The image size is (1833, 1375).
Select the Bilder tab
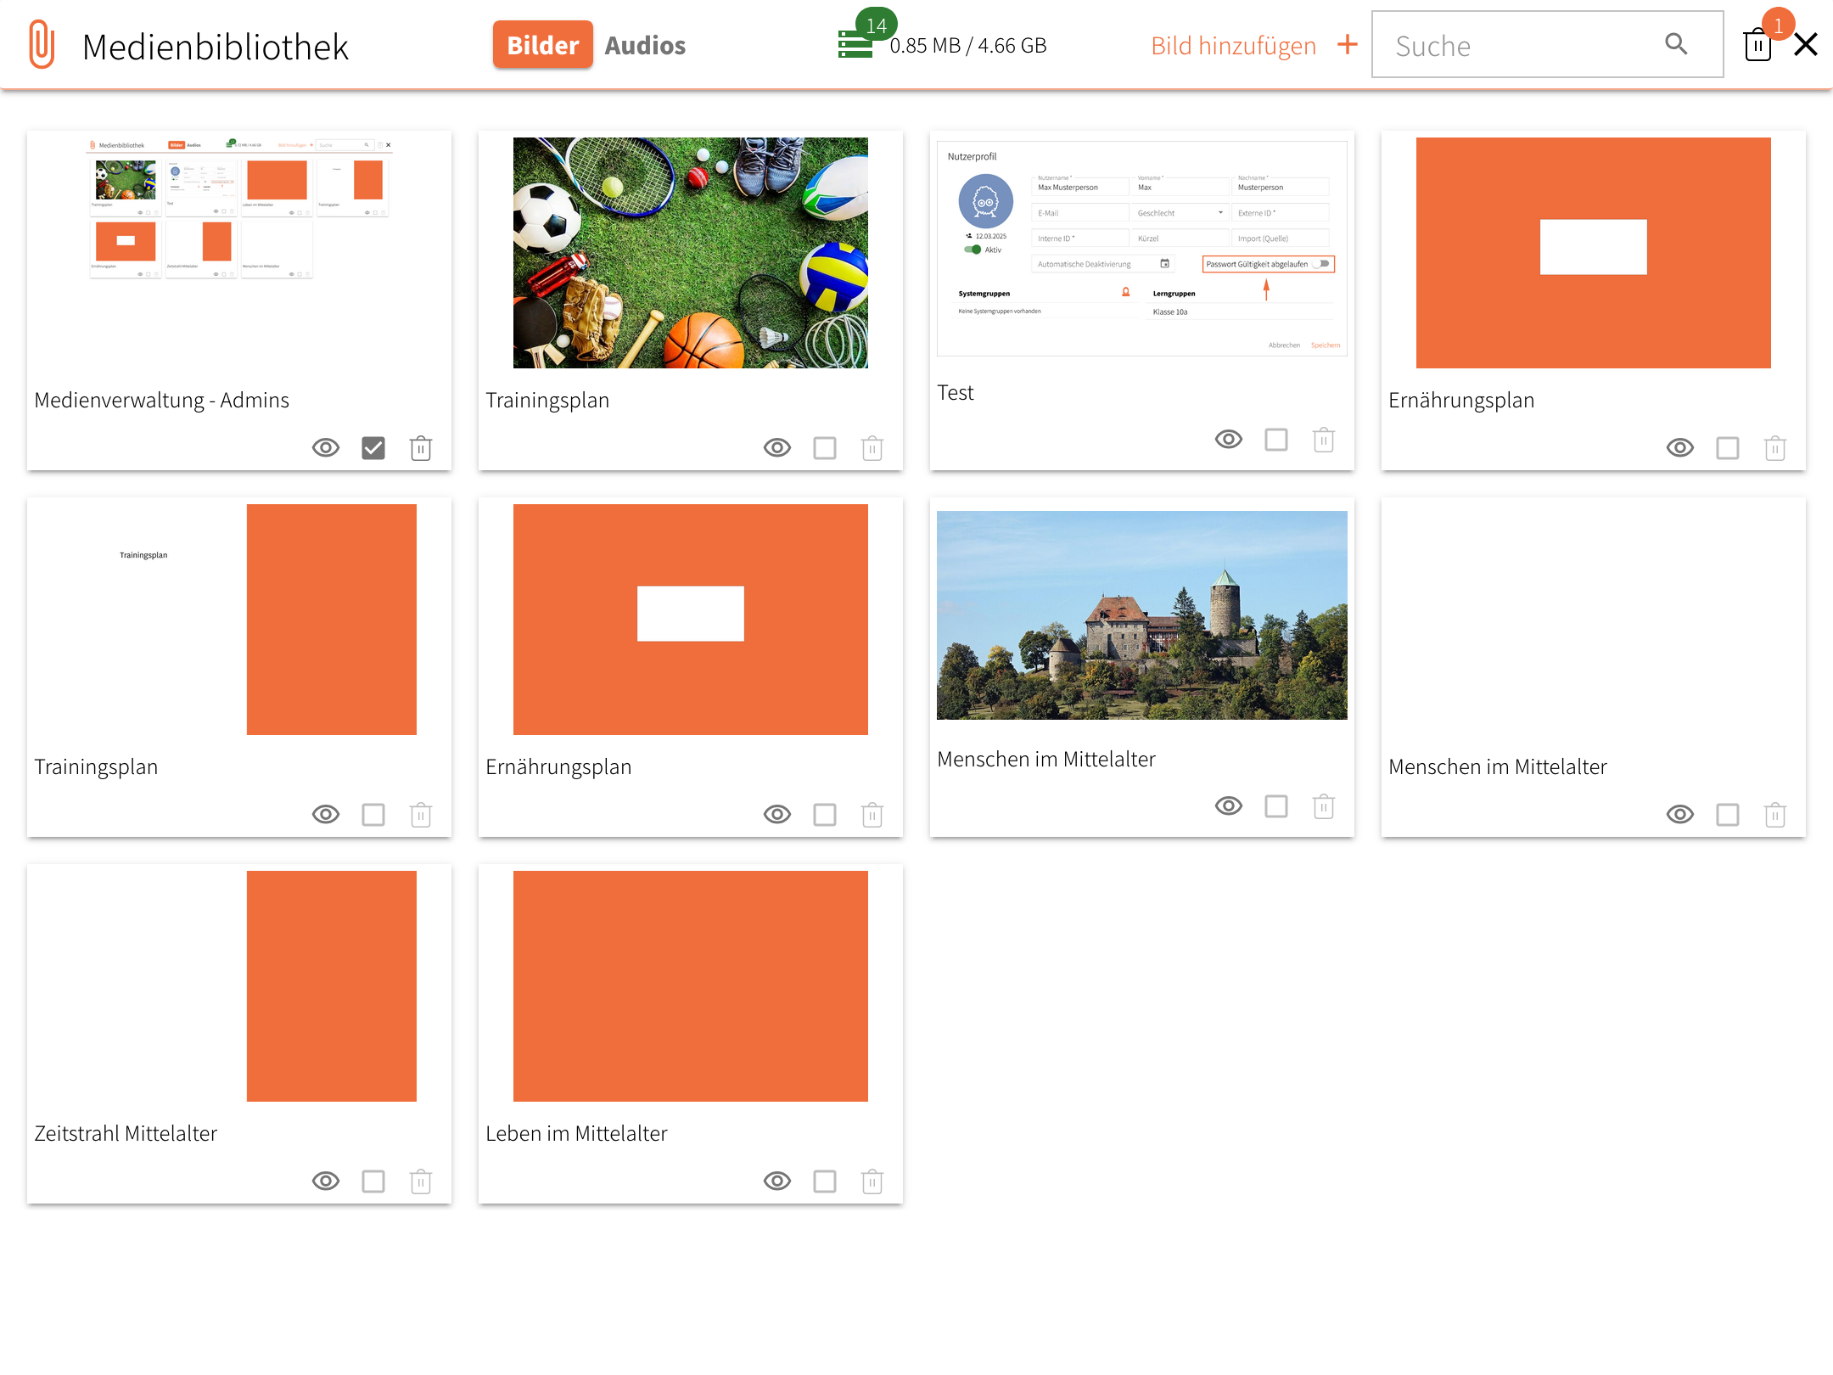point(543,45)
